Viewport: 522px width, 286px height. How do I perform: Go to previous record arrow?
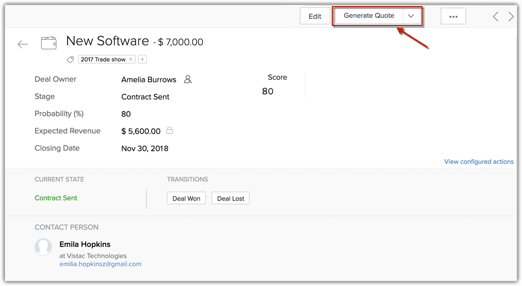click(496, 16)
